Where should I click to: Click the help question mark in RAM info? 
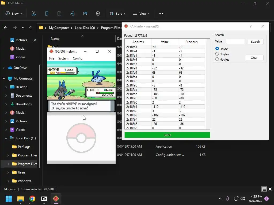click(251, 26)
